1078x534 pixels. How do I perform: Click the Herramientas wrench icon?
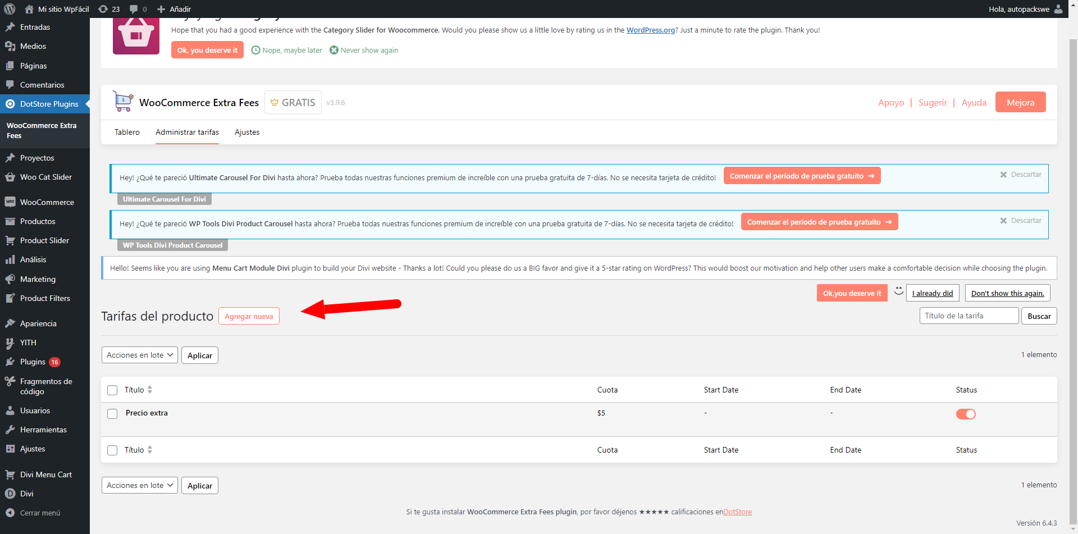[10, 430]
